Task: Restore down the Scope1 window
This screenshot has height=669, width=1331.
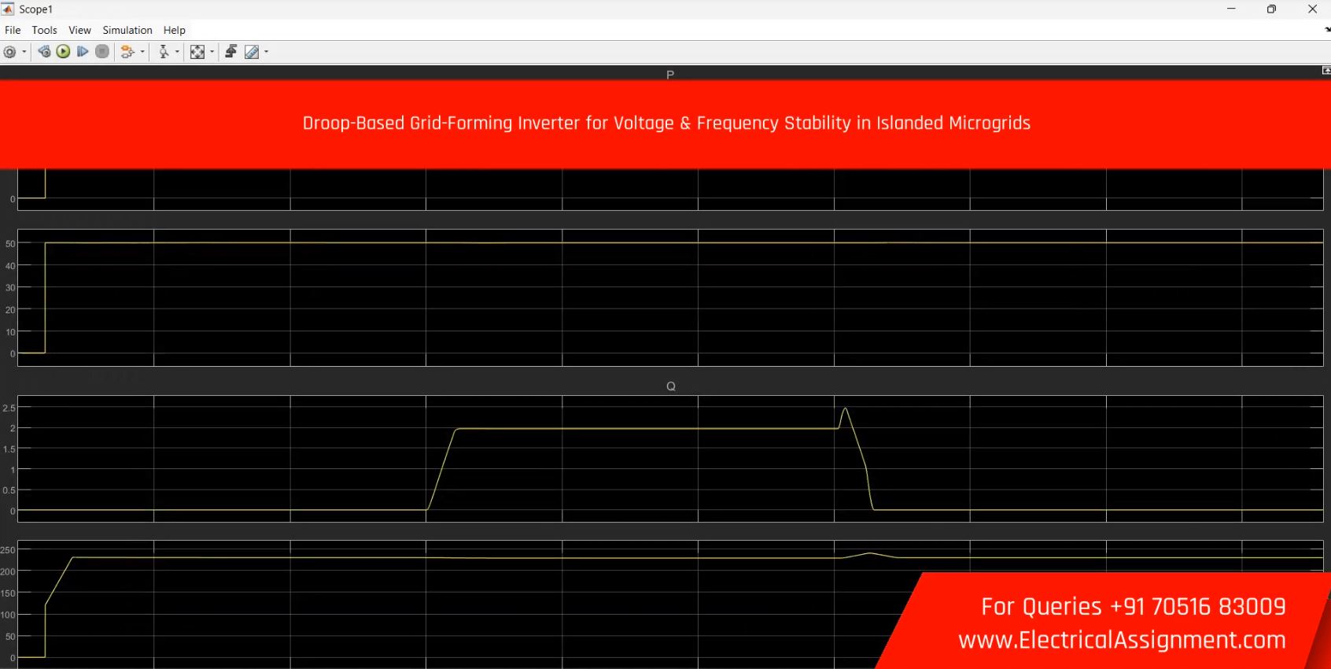Action: [1271, 9]
